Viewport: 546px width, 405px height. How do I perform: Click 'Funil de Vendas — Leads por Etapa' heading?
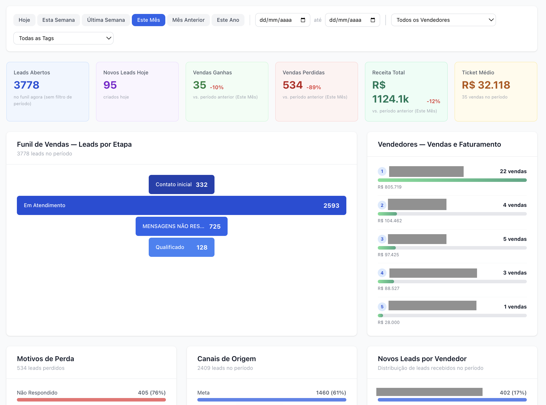(x=74, y=144)
